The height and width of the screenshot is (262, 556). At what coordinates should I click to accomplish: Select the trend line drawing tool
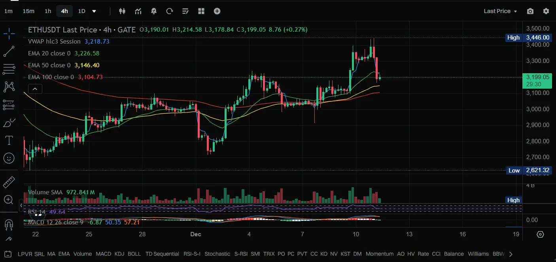9,51
